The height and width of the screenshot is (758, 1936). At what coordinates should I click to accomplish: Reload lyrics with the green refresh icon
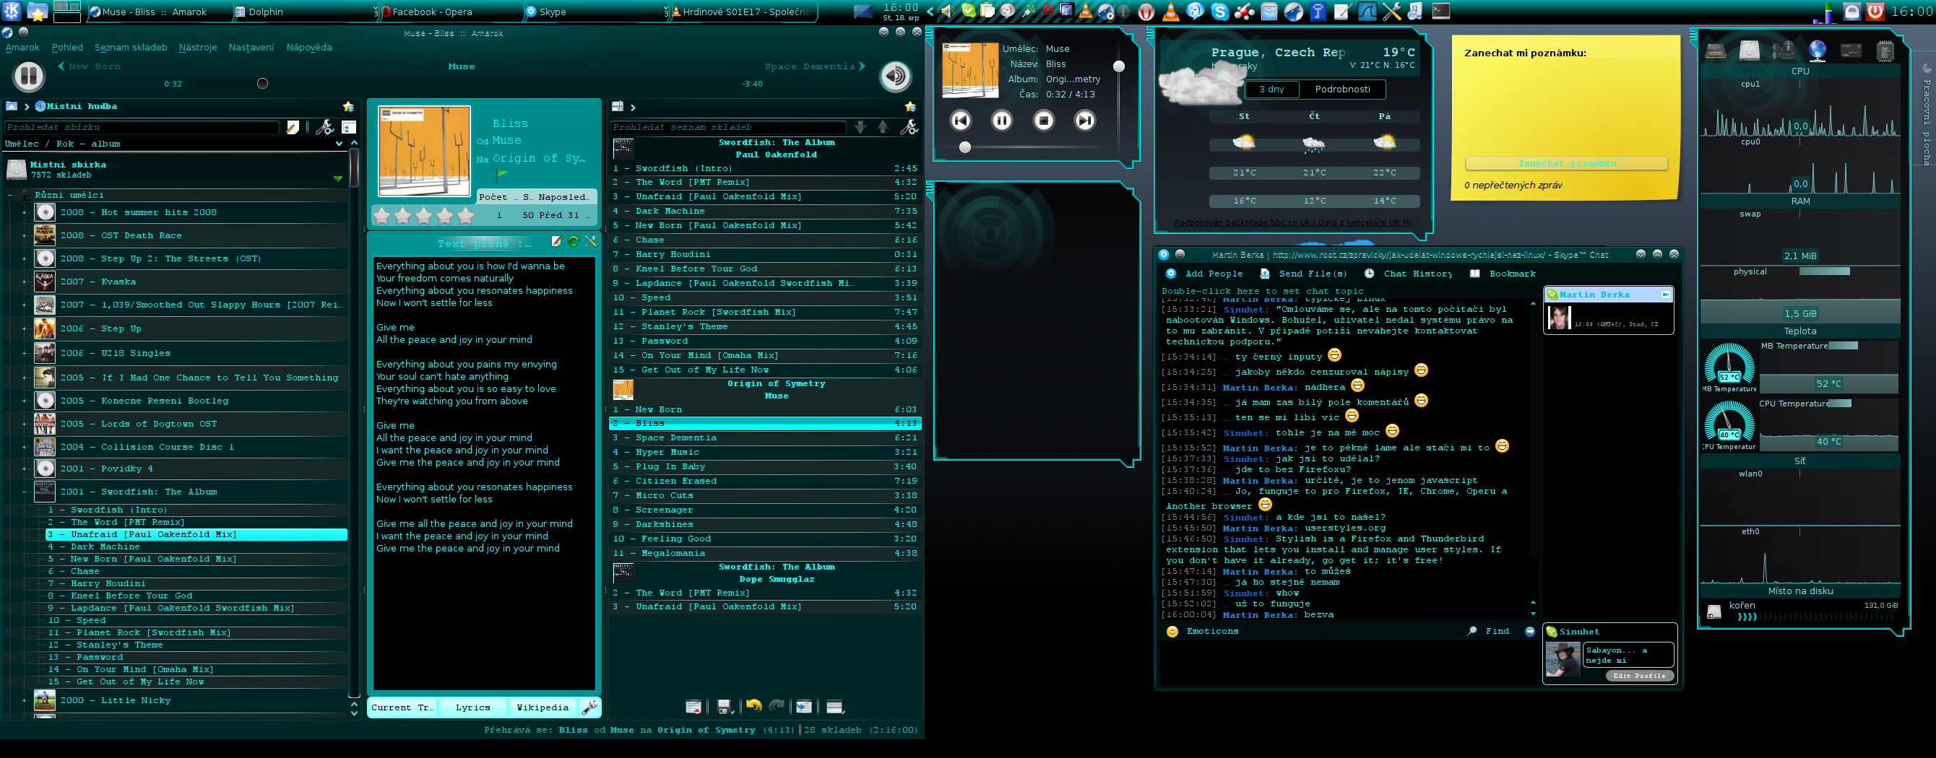pyautogui.click(x=574, y=241)
